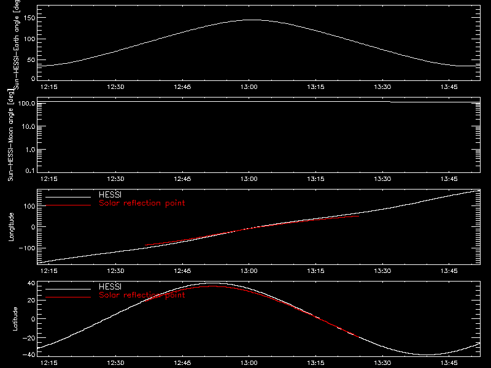The image size is (491, 368).
Task: Click the Sun-HESSI-Earth angle axis title
Action: tap(17, 45)
